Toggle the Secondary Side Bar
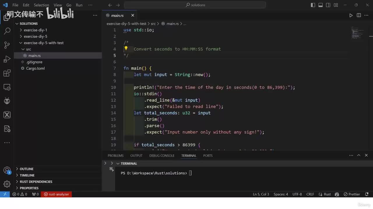 tap(328, 5)
